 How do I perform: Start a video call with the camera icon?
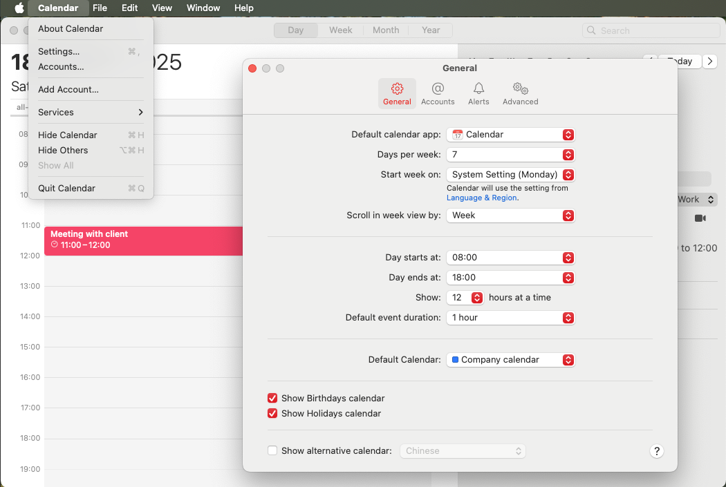(700, 218)
